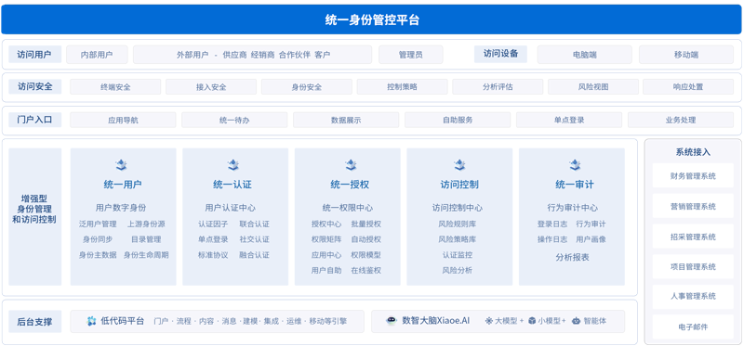Click the icon above 统一认证
The width and height of the screenshot is (744, 346).
[233, 165]
